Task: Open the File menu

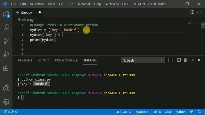Action: [x=13, y=4]
